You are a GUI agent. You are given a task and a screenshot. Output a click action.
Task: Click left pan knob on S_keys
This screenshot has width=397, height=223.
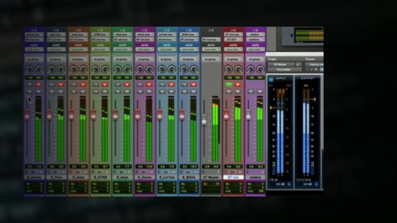tap(118, 69)
